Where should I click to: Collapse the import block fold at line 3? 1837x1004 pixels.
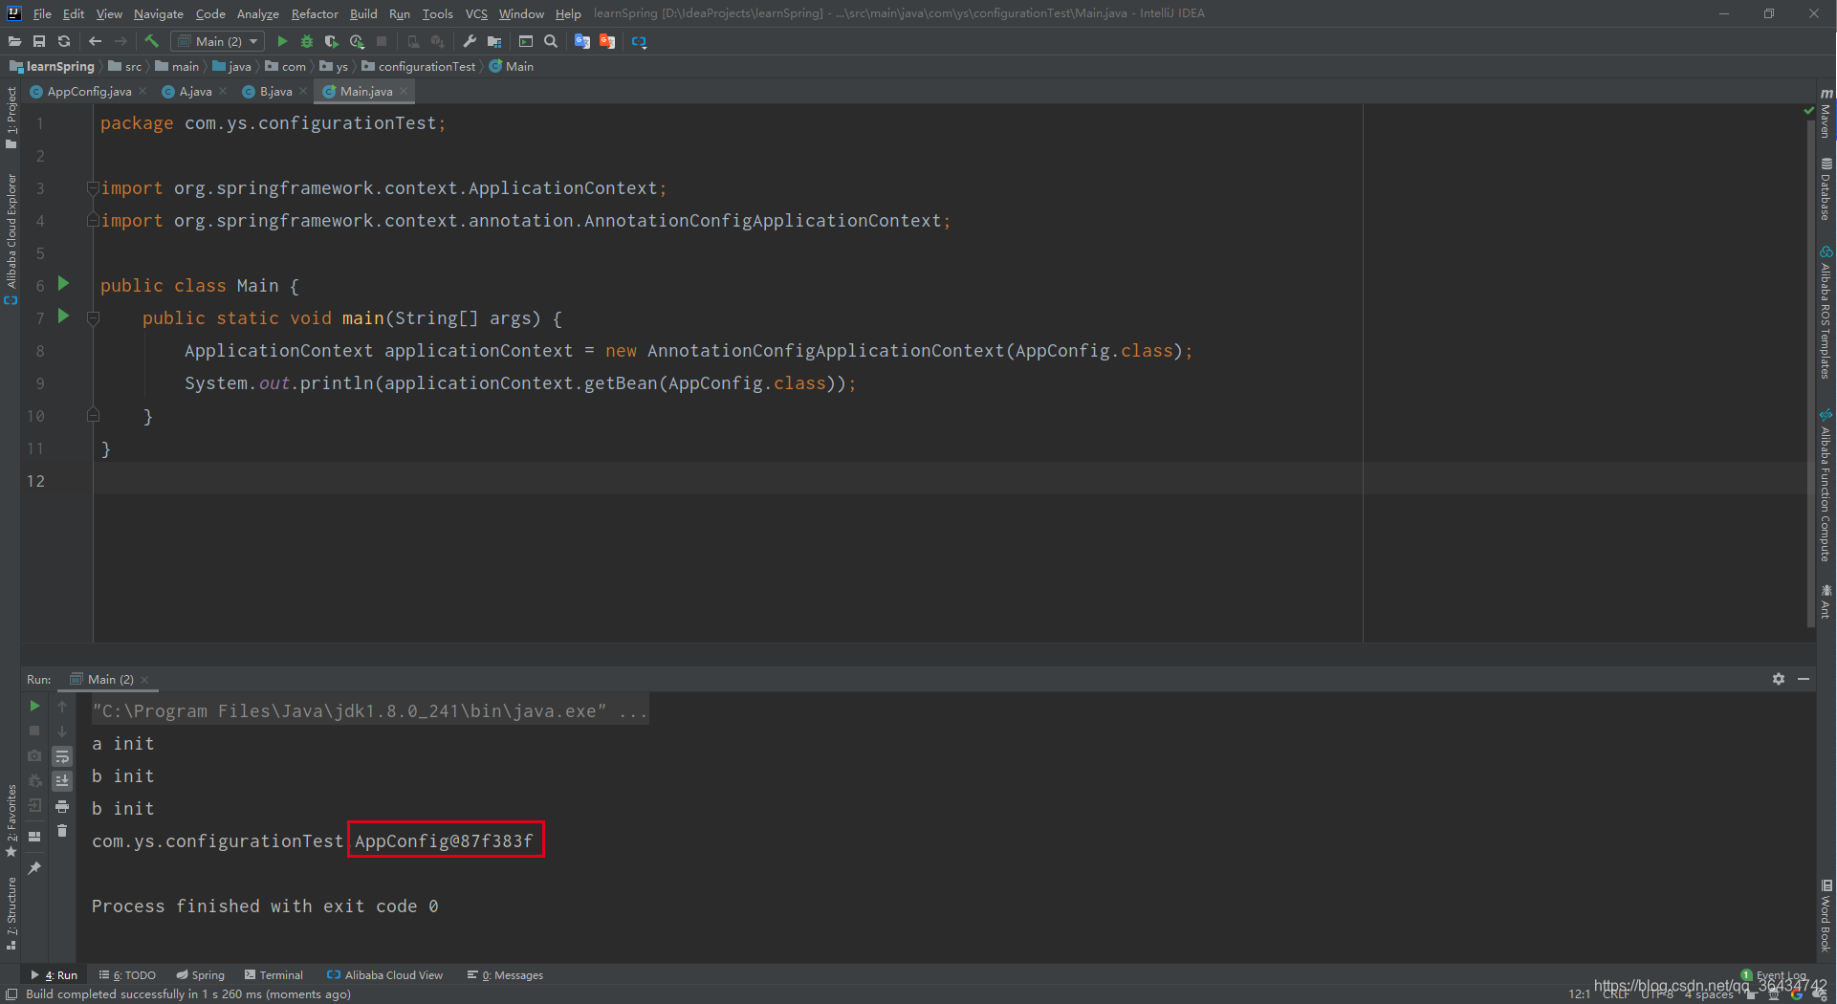[93, 187]
